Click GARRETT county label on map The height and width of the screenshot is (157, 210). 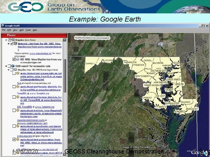(x=90, y=63)
